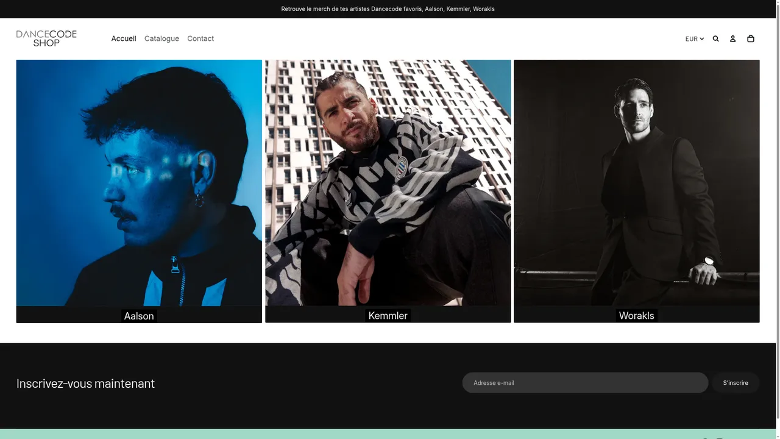The width and height of the screenshot is (780, 439).
Task: Go to the Accueil menu item
Action: (124, 38)
